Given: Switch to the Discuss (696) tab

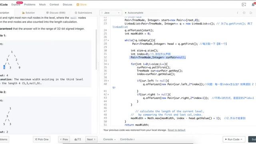Looking at the screenshot, I should 56,13.
